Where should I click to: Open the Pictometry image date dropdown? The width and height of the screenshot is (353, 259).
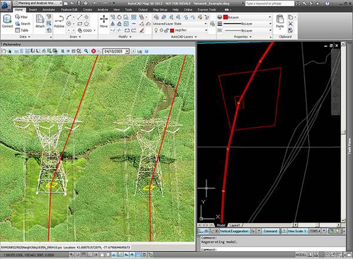coord(126,51)
